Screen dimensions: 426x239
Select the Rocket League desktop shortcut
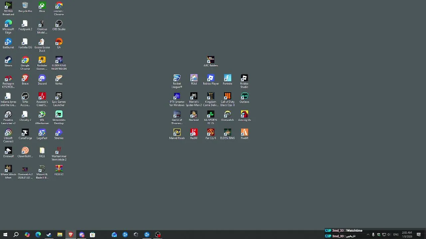[177, 81]
